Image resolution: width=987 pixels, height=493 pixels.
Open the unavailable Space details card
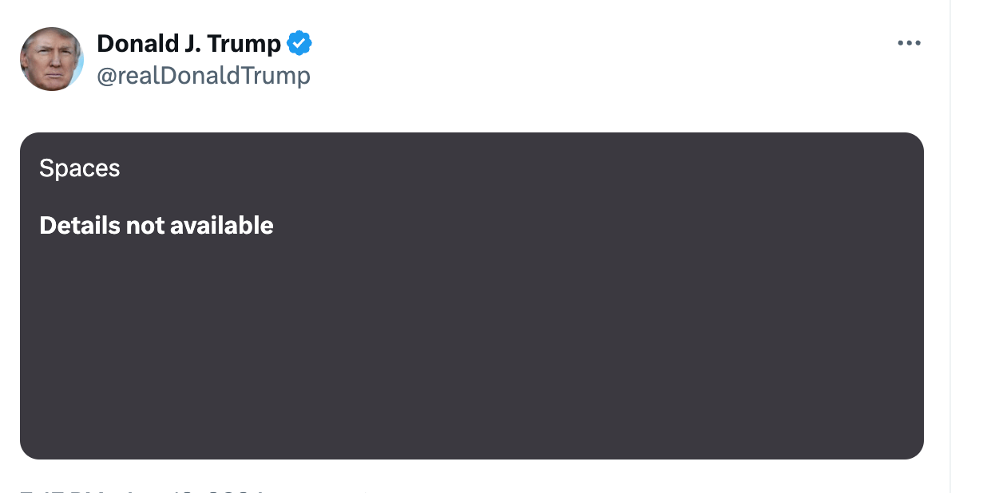(x=471, y=295)
